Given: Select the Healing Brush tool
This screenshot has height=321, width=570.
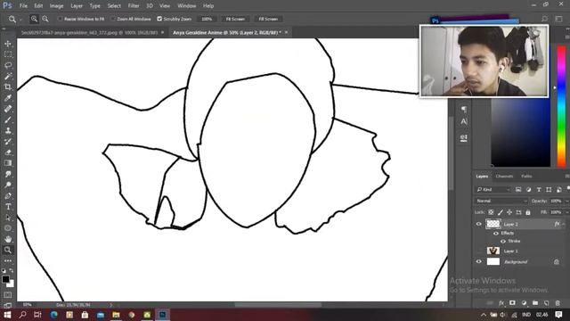Looking at the screenshot, I should (8, 109).
